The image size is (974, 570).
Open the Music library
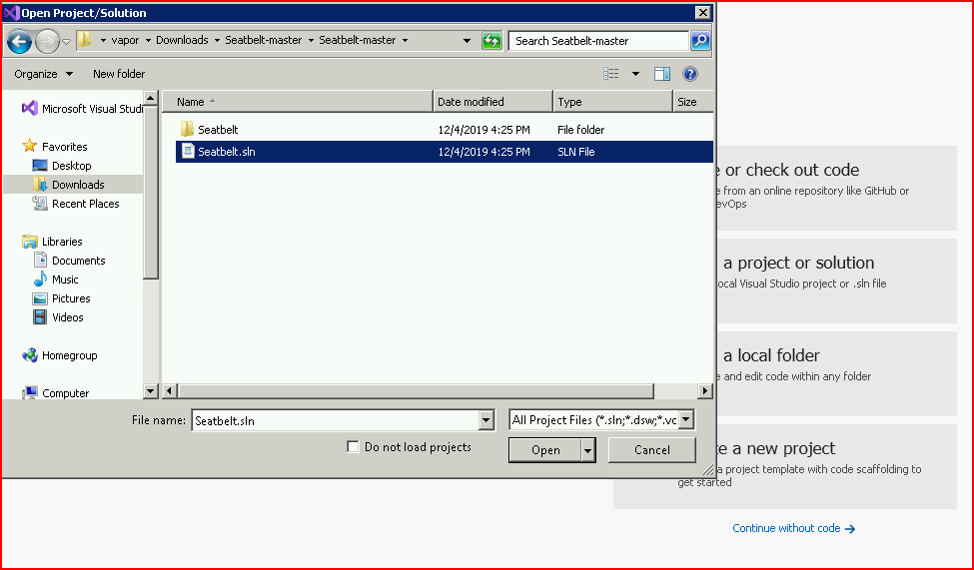(56, 280)
